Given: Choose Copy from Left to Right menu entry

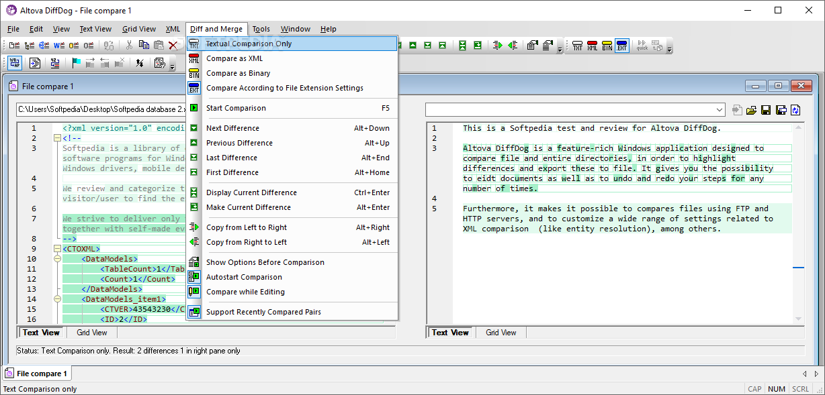Looking at the screenshot, I should (x=292, y=227).
